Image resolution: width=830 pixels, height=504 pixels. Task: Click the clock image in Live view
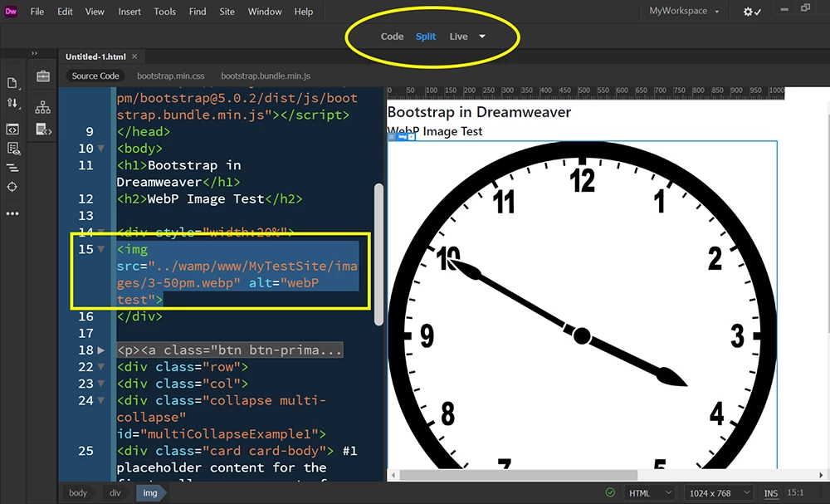(583, 305)
